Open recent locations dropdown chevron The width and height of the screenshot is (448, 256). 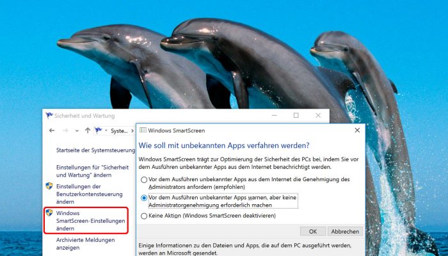pyautogui.click(x=77, y=131)
